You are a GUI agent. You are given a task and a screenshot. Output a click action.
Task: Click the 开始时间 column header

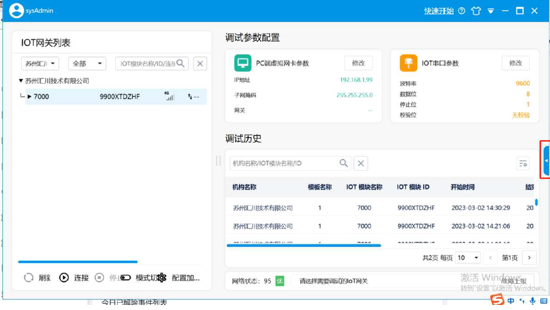(x=463, y=187)
